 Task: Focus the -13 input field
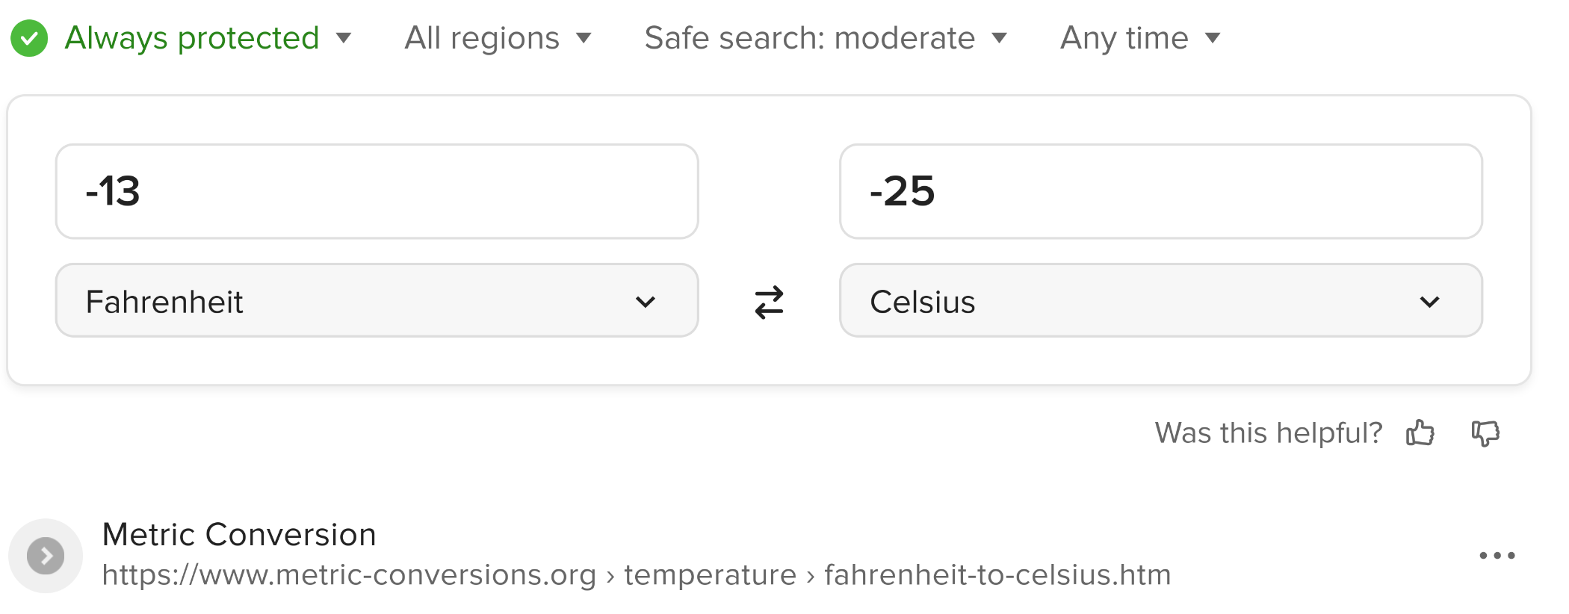coord(377,191)
